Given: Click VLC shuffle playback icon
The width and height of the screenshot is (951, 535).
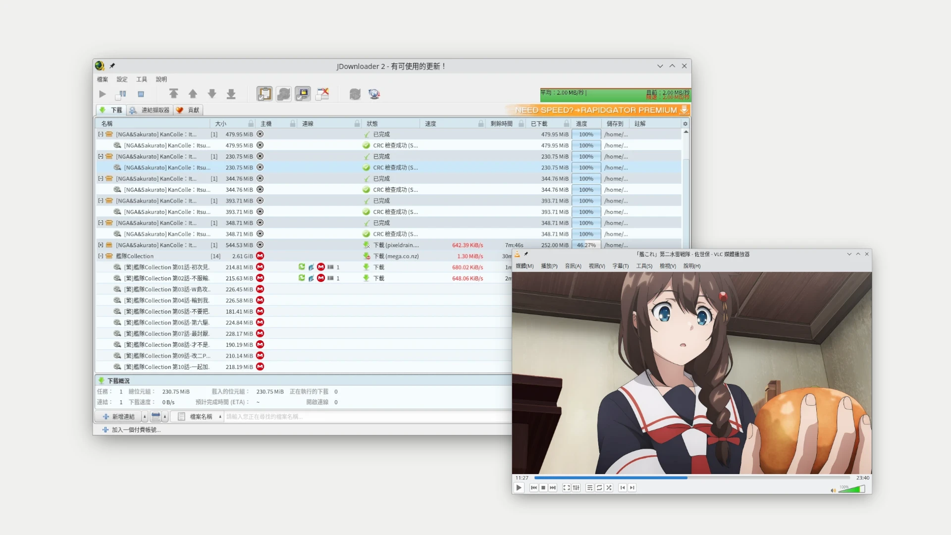Looking at the screenshot, I should coord(609,488).
